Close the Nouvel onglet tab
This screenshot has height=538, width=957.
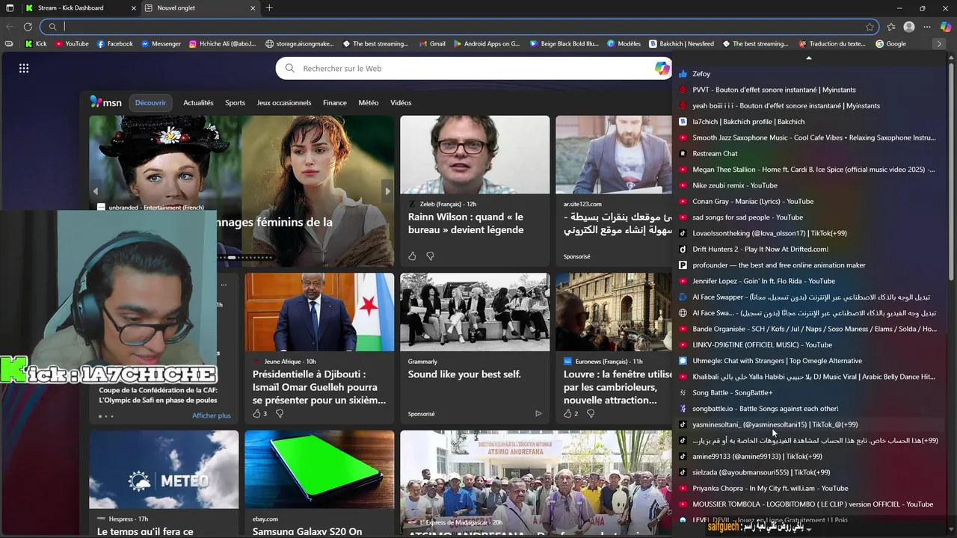coord(253,8)
